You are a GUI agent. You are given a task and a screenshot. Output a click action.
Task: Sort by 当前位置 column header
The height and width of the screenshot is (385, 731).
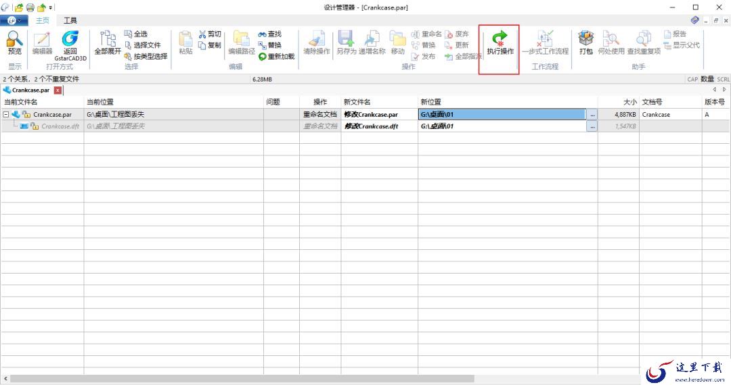pos(173,102)
